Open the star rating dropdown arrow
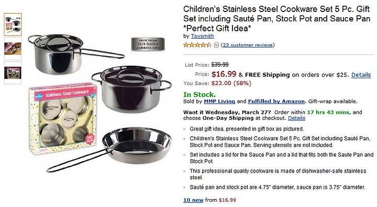 (x=216, y=45)
